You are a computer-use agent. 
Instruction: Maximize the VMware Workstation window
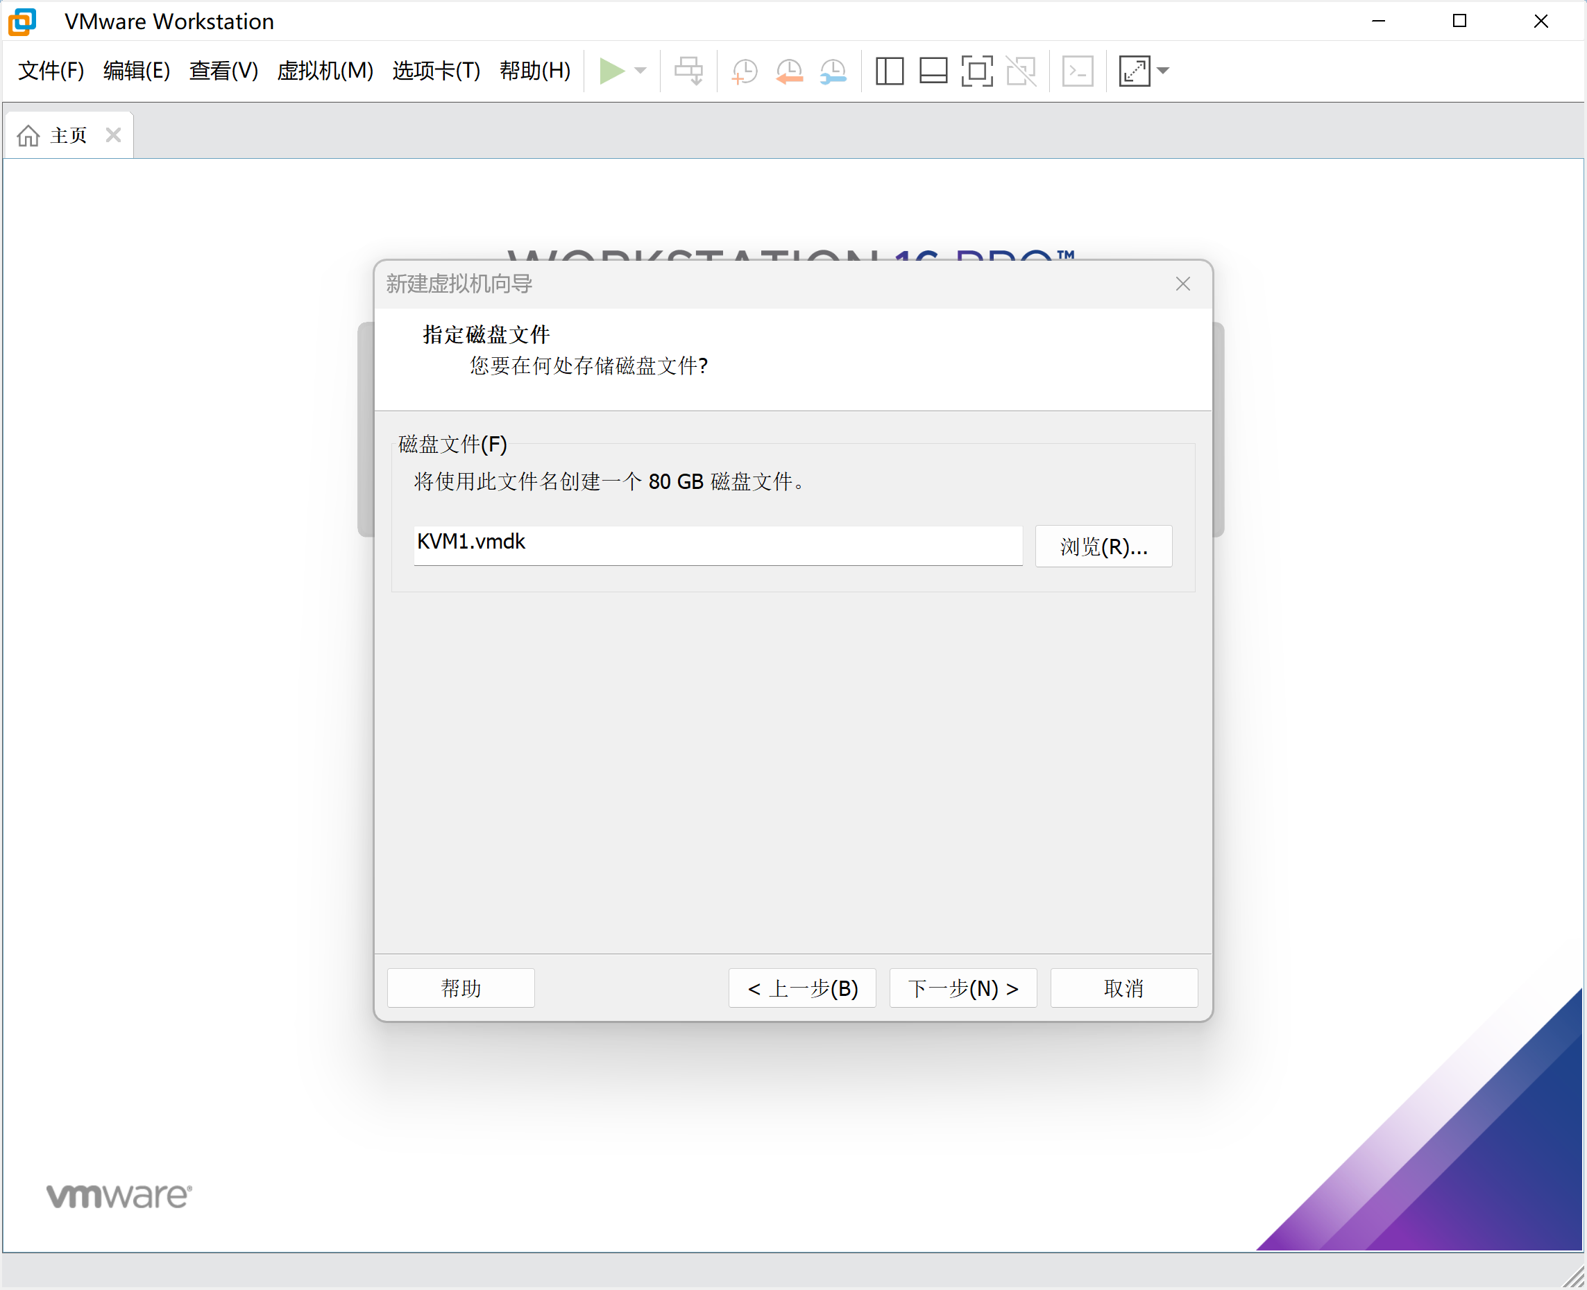(x=1460, y=21)
